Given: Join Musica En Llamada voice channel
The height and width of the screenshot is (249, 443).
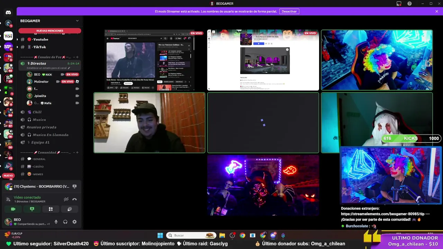Looking at the screenshot, I should coord(49,135).
